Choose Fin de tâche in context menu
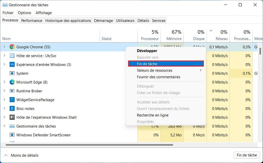 [166, 64]
